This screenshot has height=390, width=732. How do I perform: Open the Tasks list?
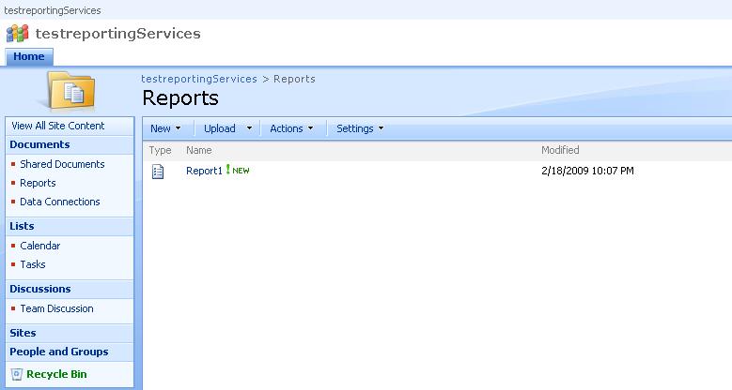(33, 264)
